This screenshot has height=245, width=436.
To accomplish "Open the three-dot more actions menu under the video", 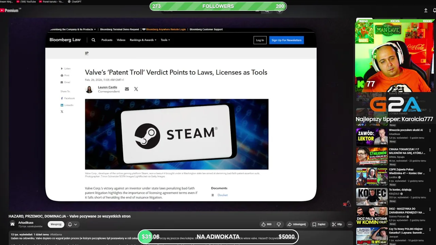I will click(349, 224).
